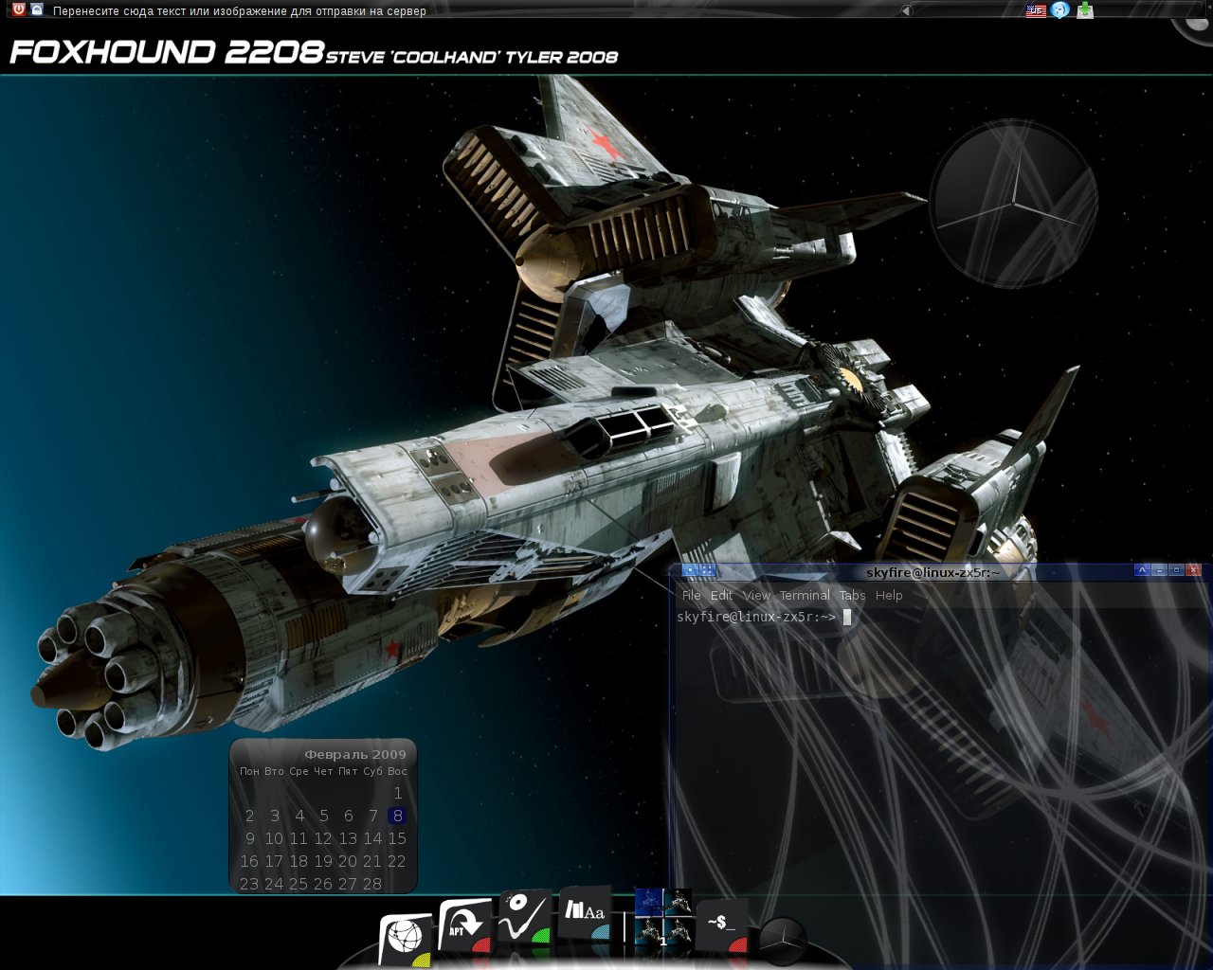
Task: Click the terminal window menu icon in titlebar
Action: click(x=690, y=570)
